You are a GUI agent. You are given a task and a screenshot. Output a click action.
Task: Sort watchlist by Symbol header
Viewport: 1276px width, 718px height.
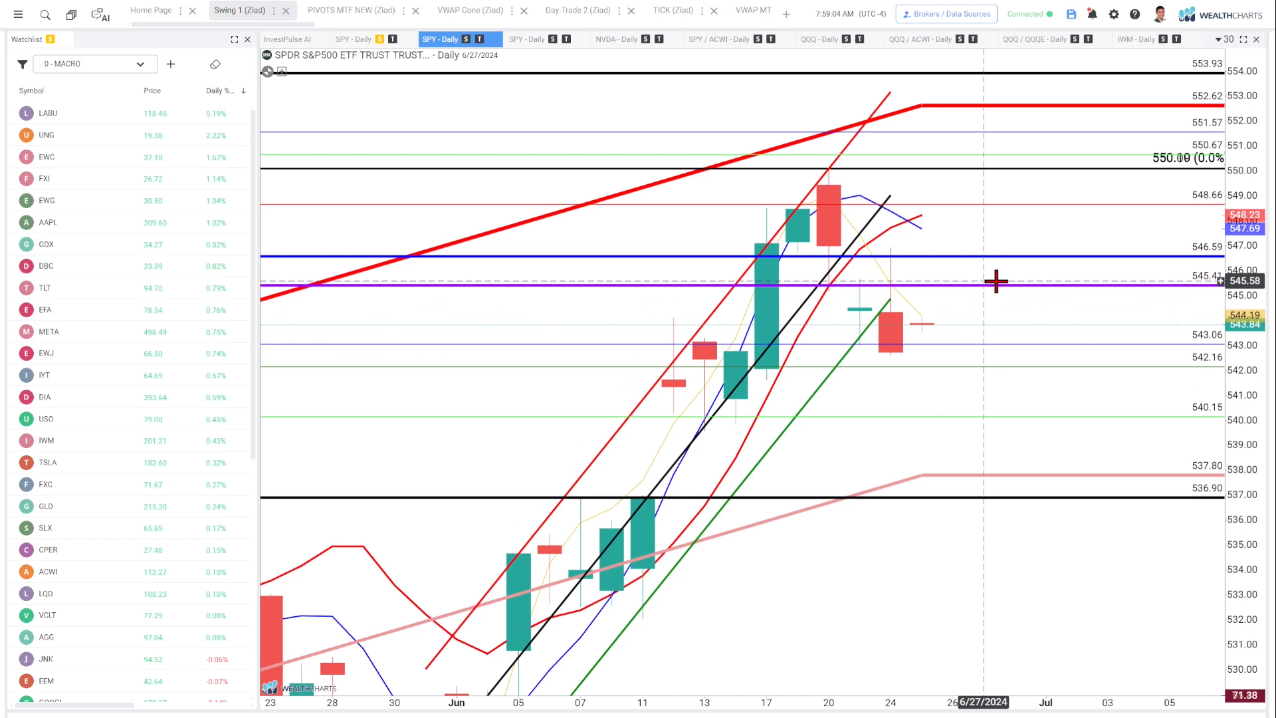(31, 90)
